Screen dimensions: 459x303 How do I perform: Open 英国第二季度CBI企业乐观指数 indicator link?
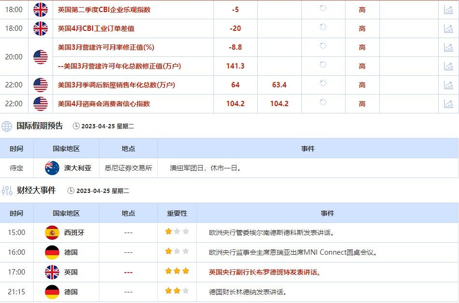tap(104, 10)
